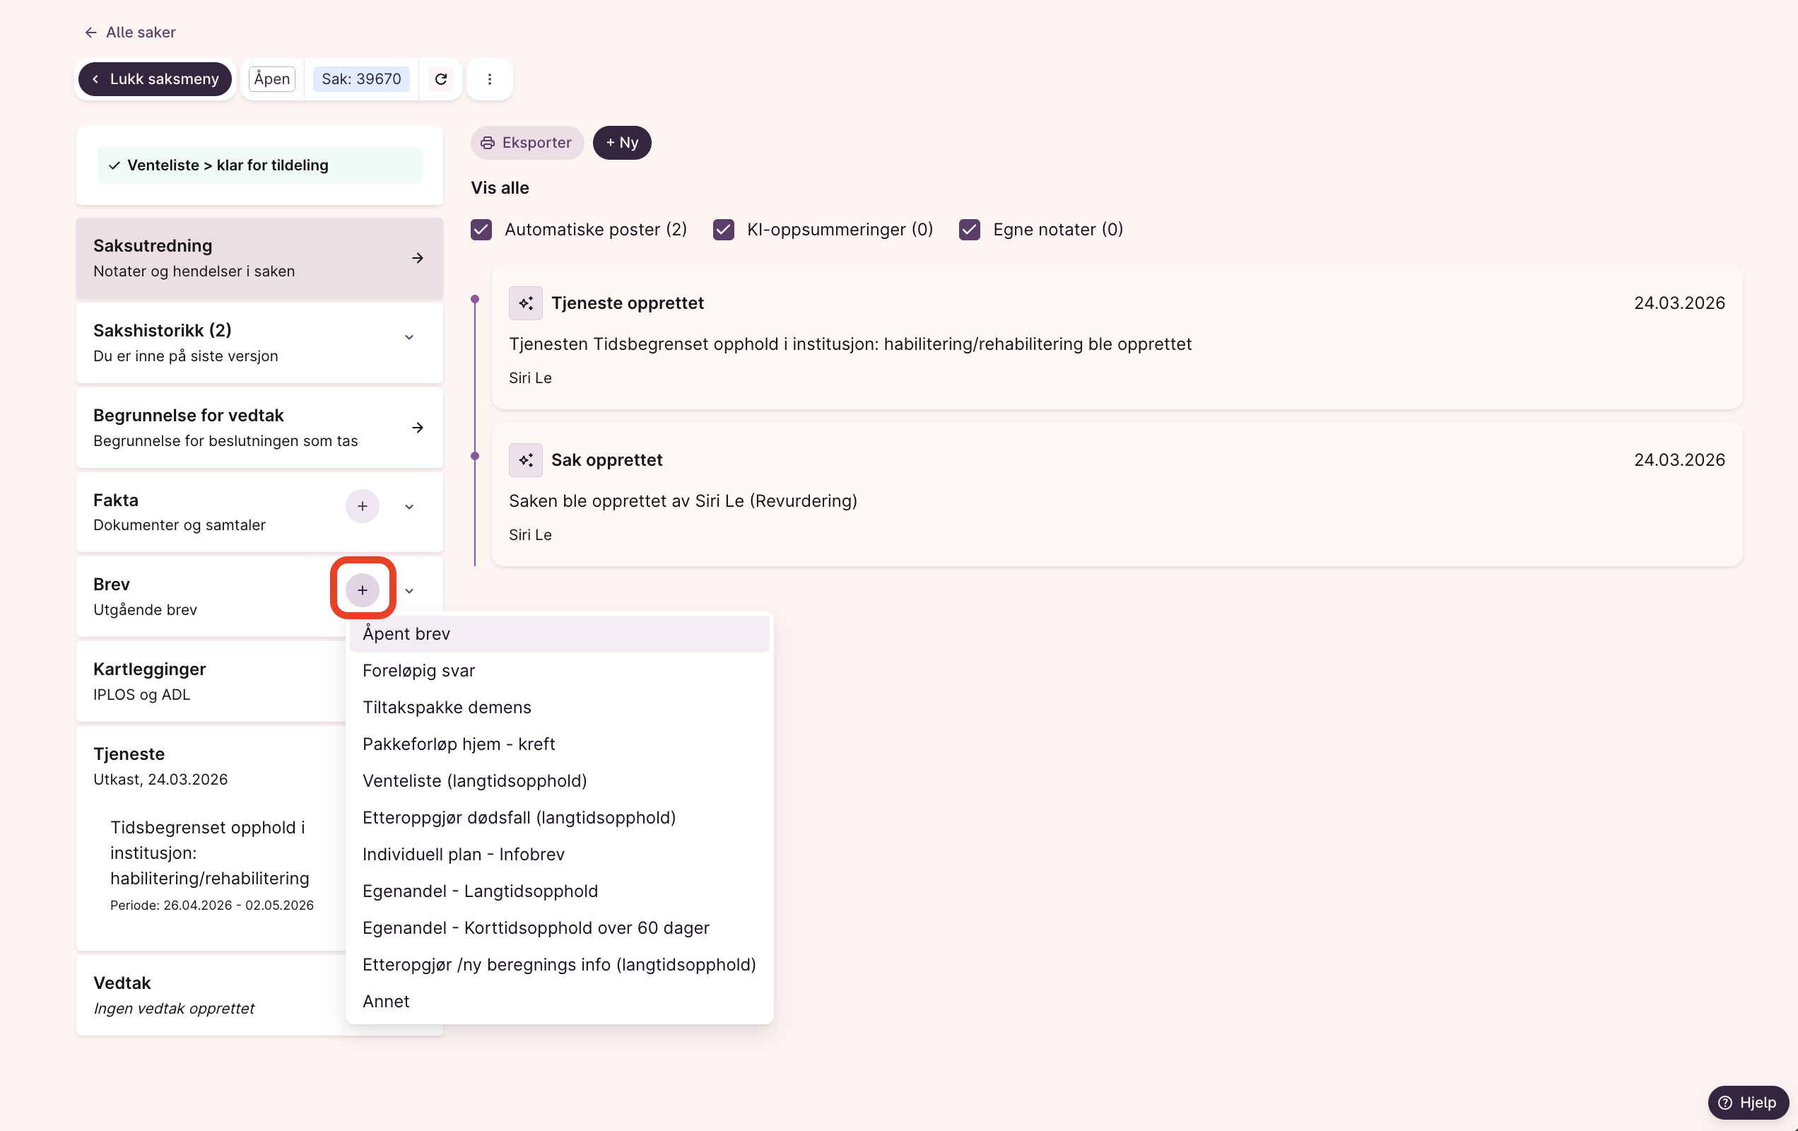Select Åpent brev from the menu

pos(407,633)
